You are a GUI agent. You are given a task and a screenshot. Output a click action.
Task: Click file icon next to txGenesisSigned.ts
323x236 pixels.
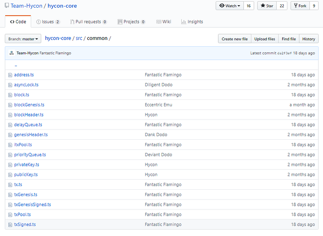(10, 205)
